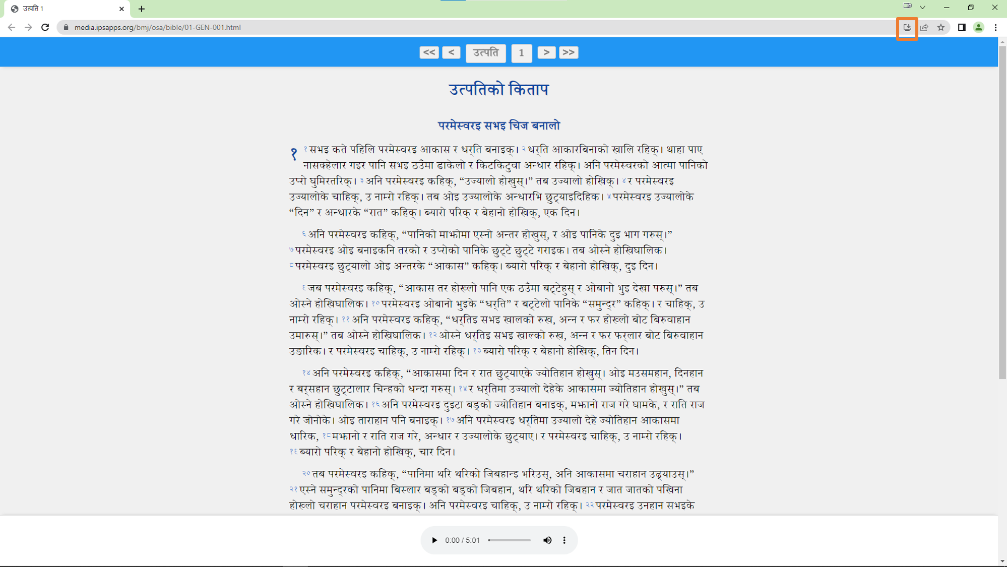Jump to next book with >> button
The height and width of the screenshot is (567, 1007).
pos(568,52)
